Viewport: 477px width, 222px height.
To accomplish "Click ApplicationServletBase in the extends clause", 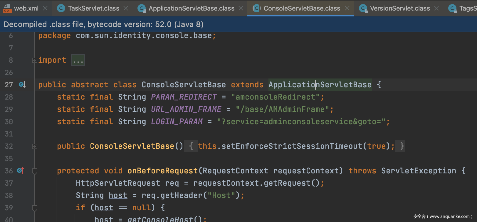I will pyautogui.click(x=320, y=85).
